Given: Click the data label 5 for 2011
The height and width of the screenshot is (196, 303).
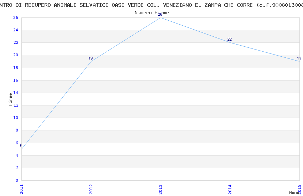Looking at the screenshot, I should coord(21,146).
